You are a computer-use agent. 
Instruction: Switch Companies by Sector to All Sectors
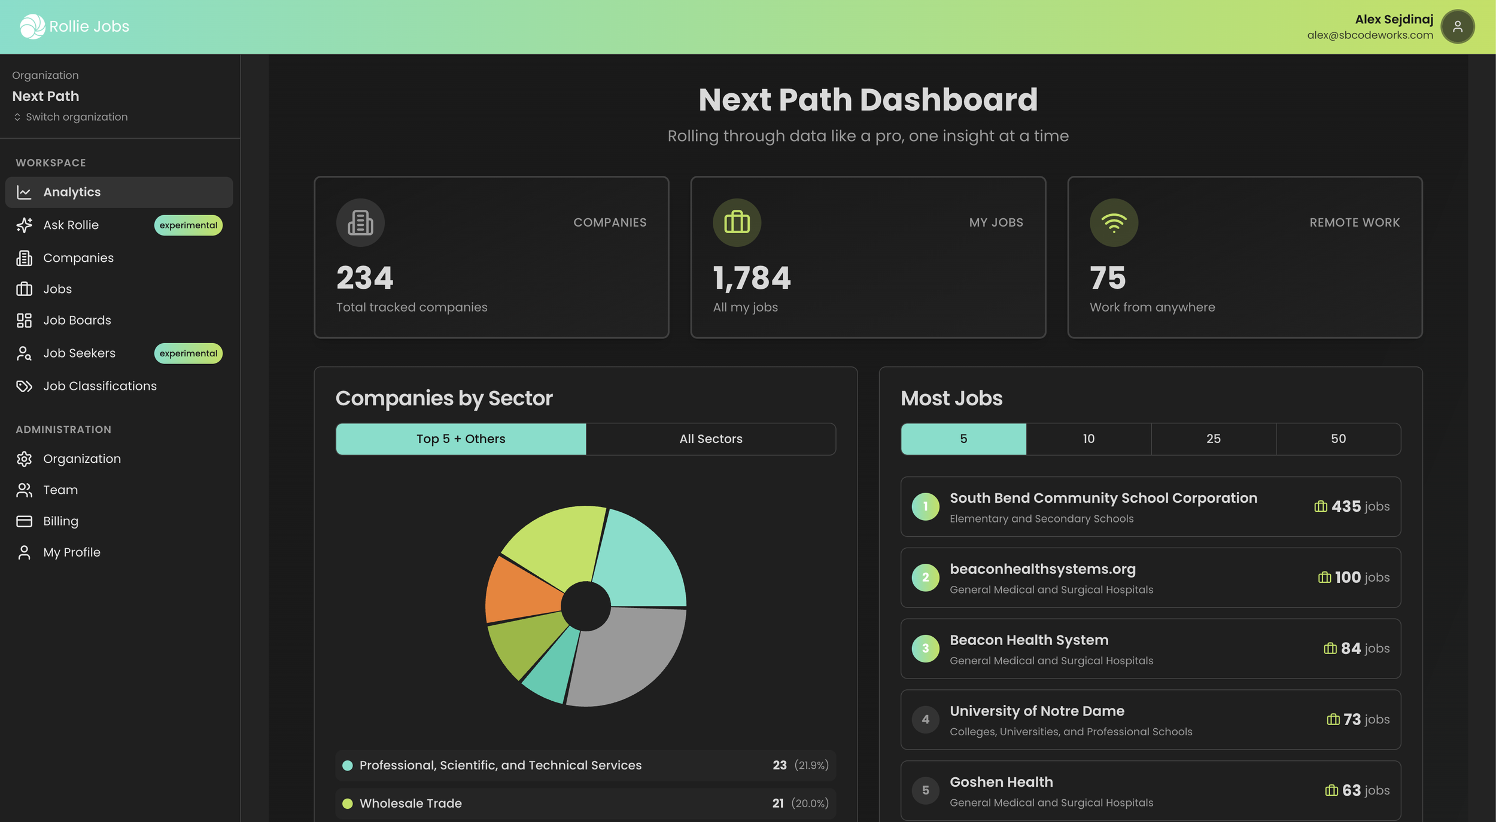click(710, 438)
